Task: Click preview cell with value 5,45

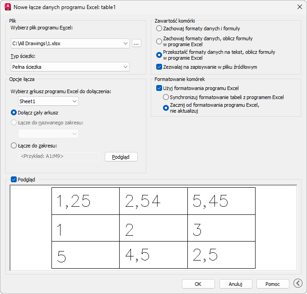Action: click(221, 201)
